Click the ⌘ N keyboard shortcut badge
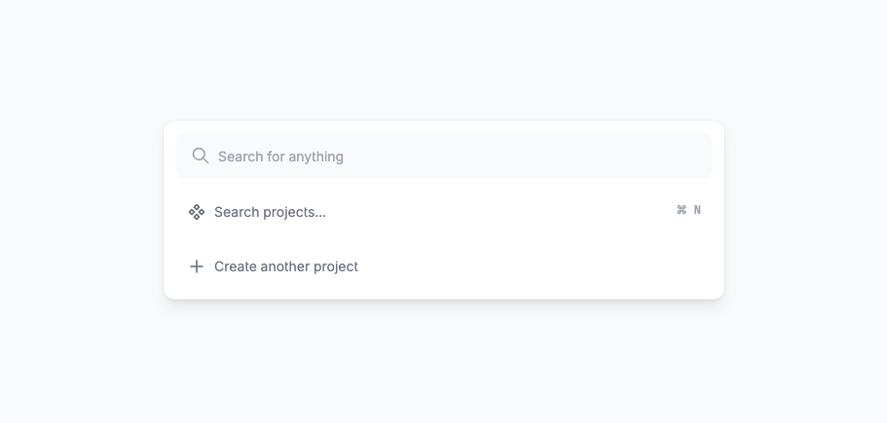Screen dimensions: 887x423 pos(688,210)
